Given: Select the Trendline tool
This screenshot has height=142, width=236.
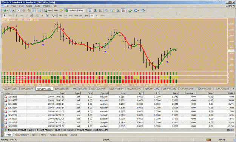Looking at the screenshot, I should [x=27, y=15].
